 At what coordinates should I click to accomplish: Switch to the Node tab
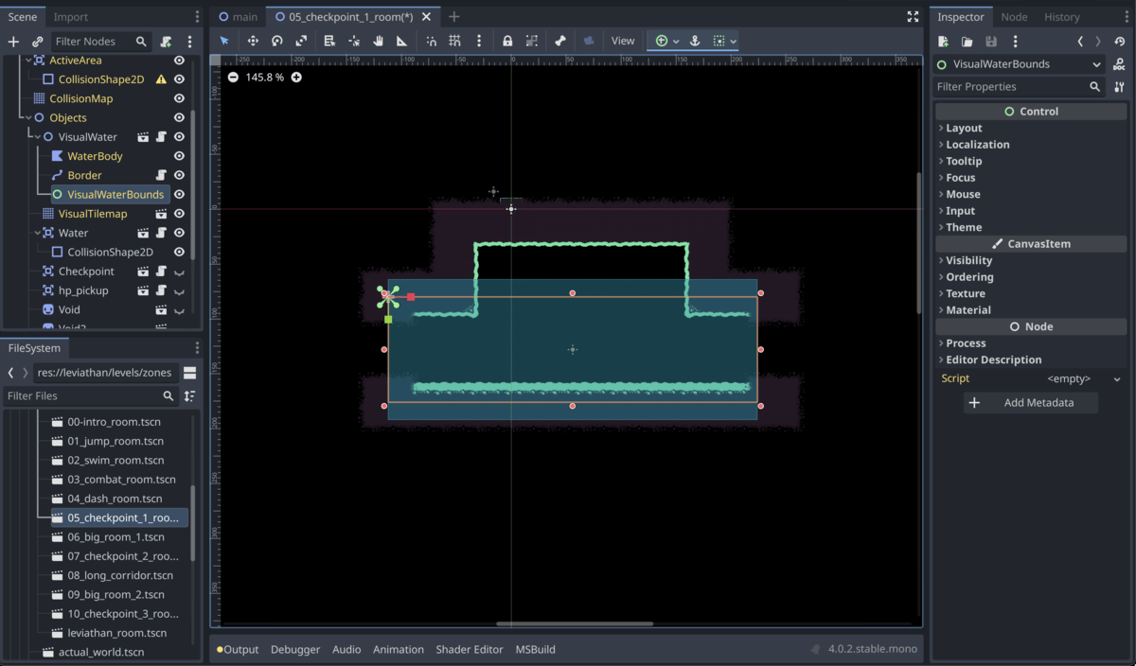pyautogui.click(x=1014, y=17)
